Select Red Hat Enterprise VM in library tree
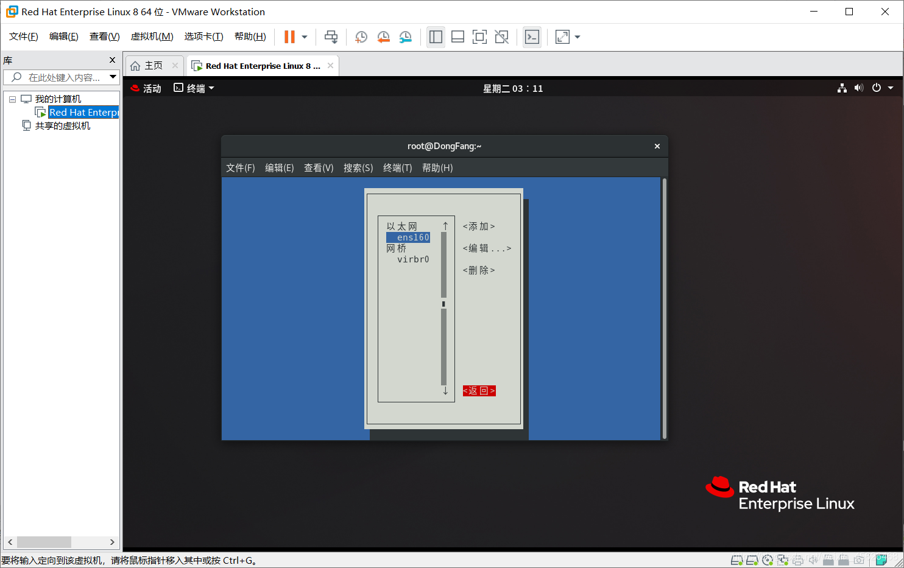 point(83,113)
